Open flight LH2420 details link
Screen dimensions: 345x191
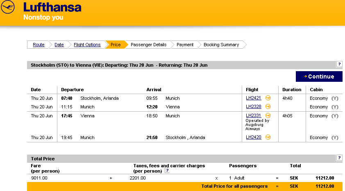pyautogui.click(x=253, y=137)
